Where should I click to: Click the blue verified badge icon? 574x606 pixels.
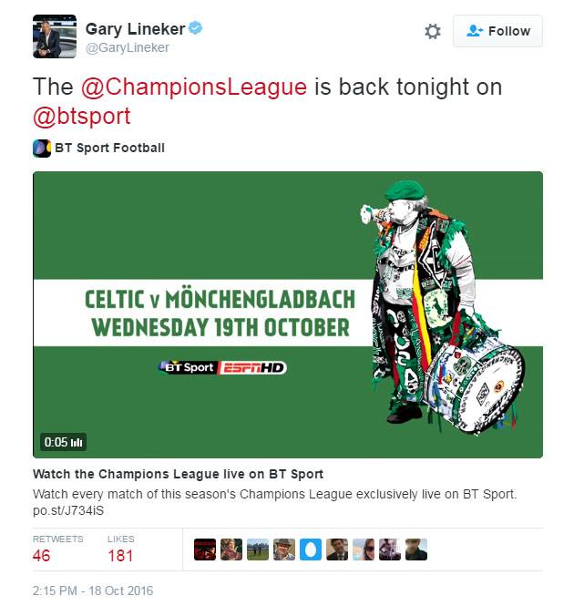pos(196,28)
